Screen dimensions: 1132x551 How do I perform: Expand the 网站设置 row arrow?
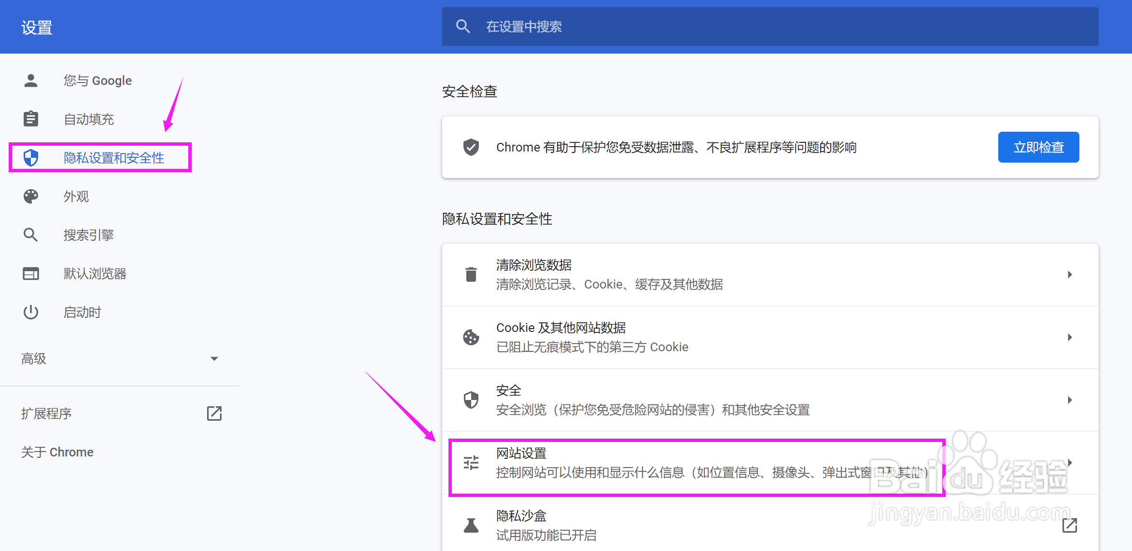click(1070, 463)
